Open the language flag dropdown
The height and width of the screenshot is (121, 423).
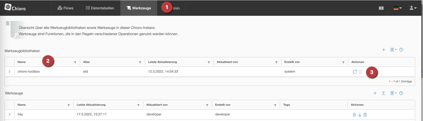coord(397,8)
